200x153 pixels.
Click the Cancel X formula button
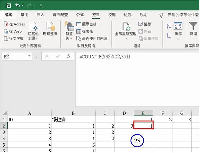[47, 56]
